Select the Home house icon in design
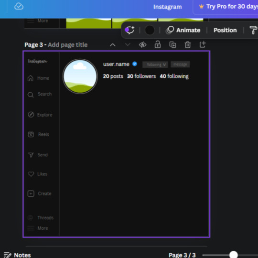 31,78
